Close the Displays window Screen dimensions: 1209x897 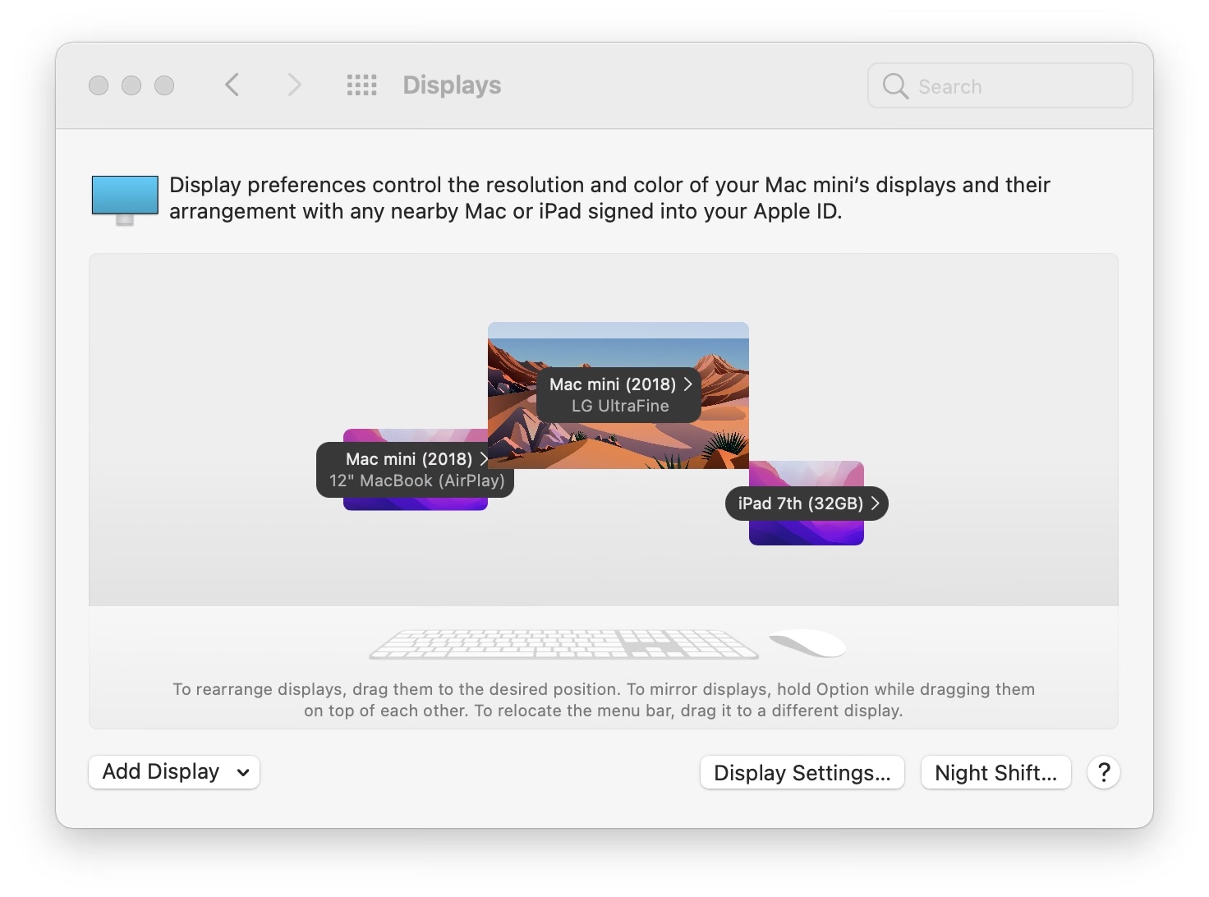pos(99,85)
